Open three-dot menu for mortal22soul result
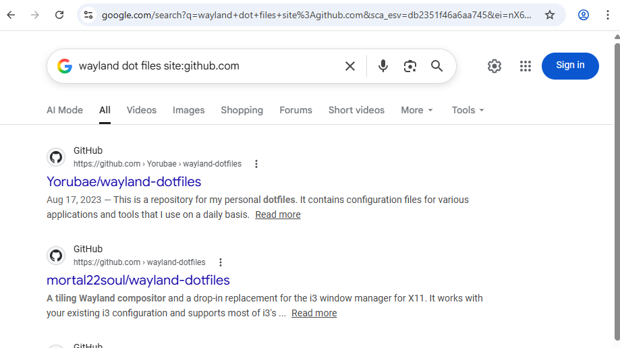 coord(221,262)
